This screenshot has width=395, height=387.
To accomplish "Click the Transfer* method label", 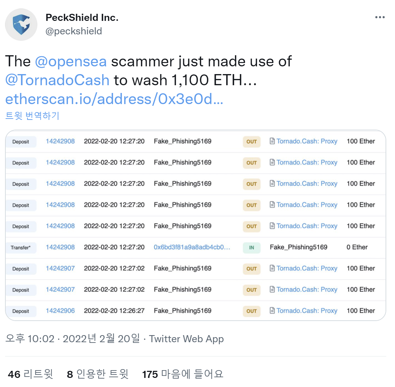I will click(x=20, y=248).
